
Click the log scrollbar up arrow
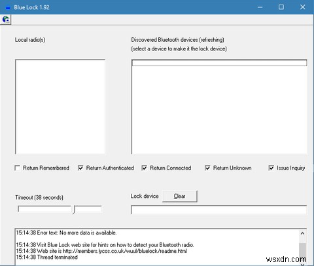pyautogui.click(x=302, y=233)
